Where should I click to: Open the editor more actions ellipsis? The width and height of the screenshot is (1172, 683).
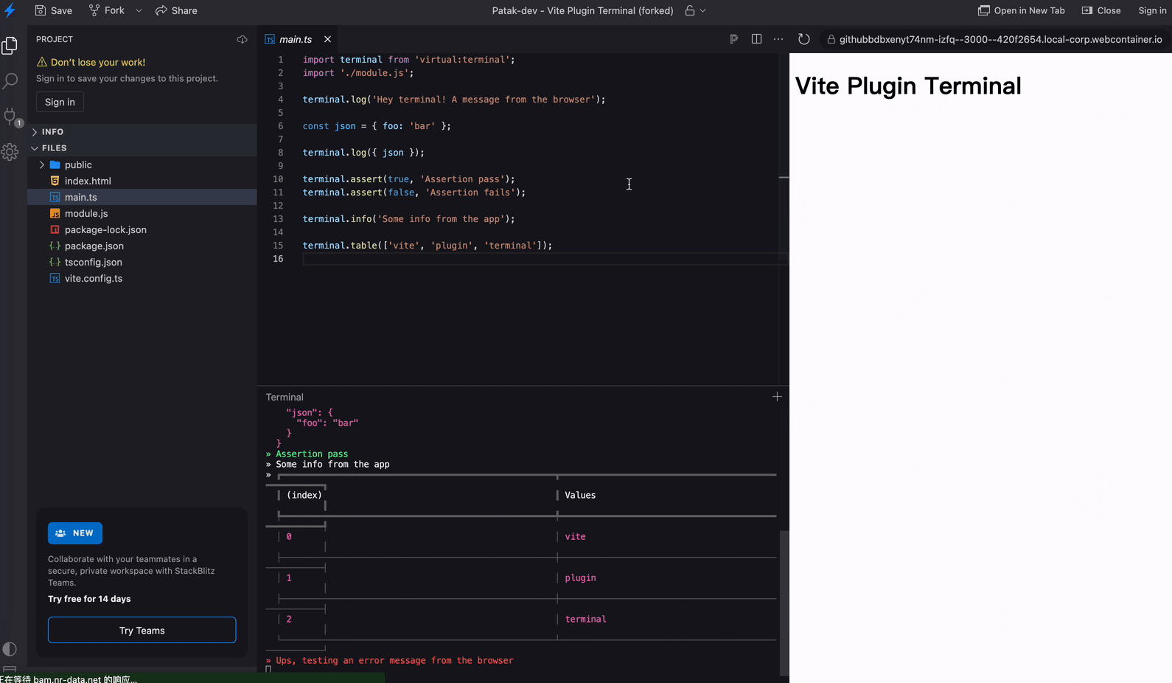pos(778,39)
